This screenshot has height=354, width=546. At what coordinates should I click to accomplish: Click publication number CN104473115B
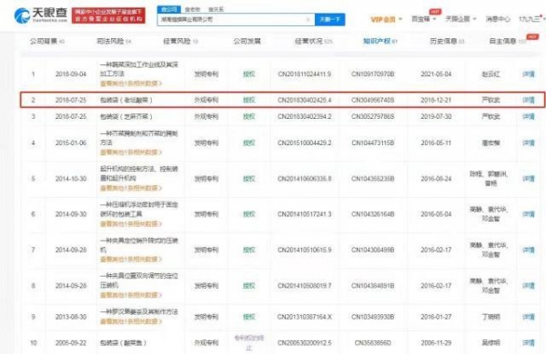click(372, 143)
